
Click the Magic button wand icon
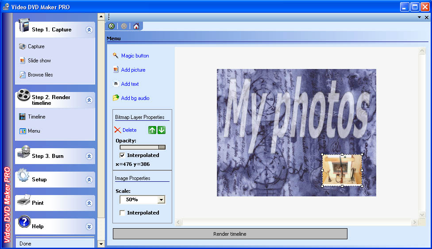coord(116,56)
